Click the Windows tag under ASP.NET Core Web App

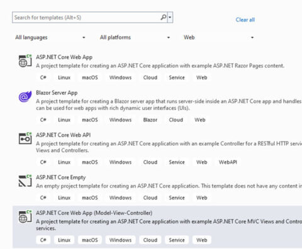[120, 77]
